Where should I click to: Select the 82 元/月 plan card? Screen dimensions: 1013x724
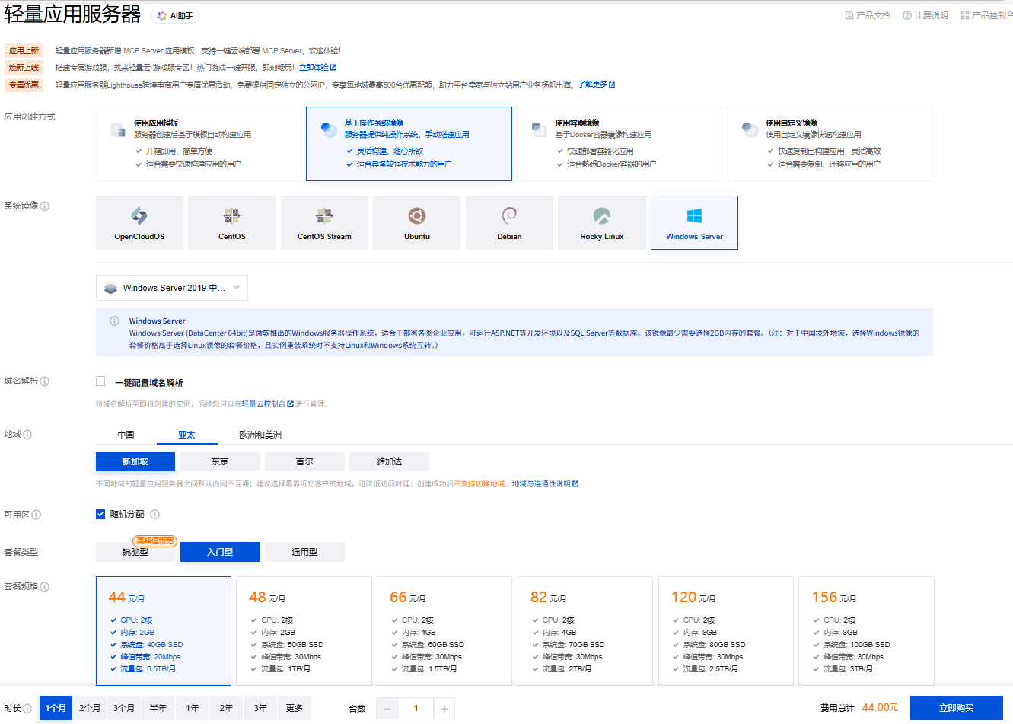point(585,631)
